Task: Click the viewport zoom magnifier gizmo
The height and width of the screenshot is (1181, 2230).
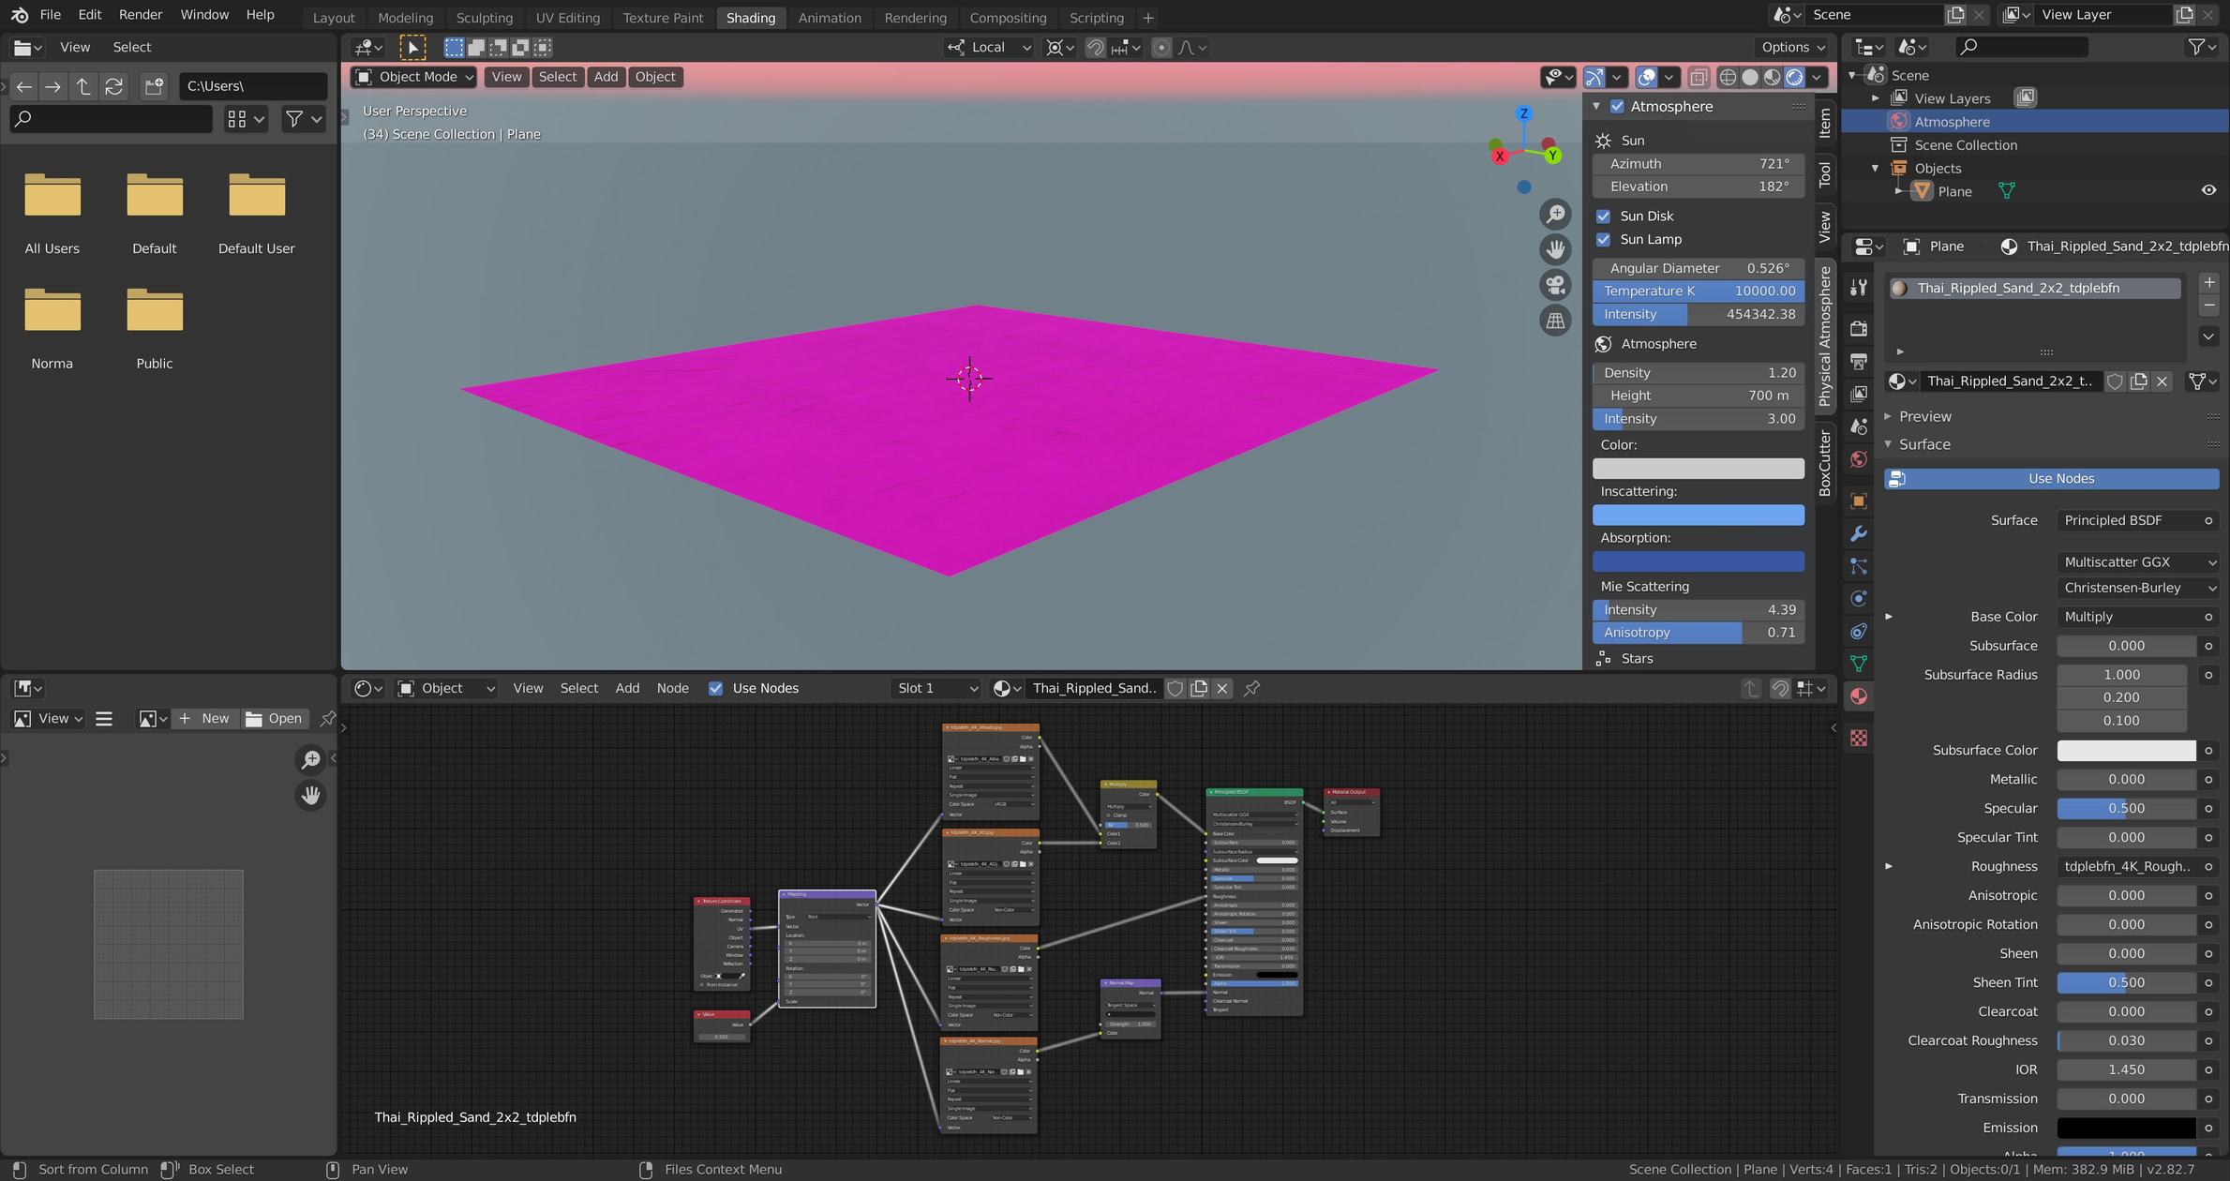Action: (x=1555, y=215)
